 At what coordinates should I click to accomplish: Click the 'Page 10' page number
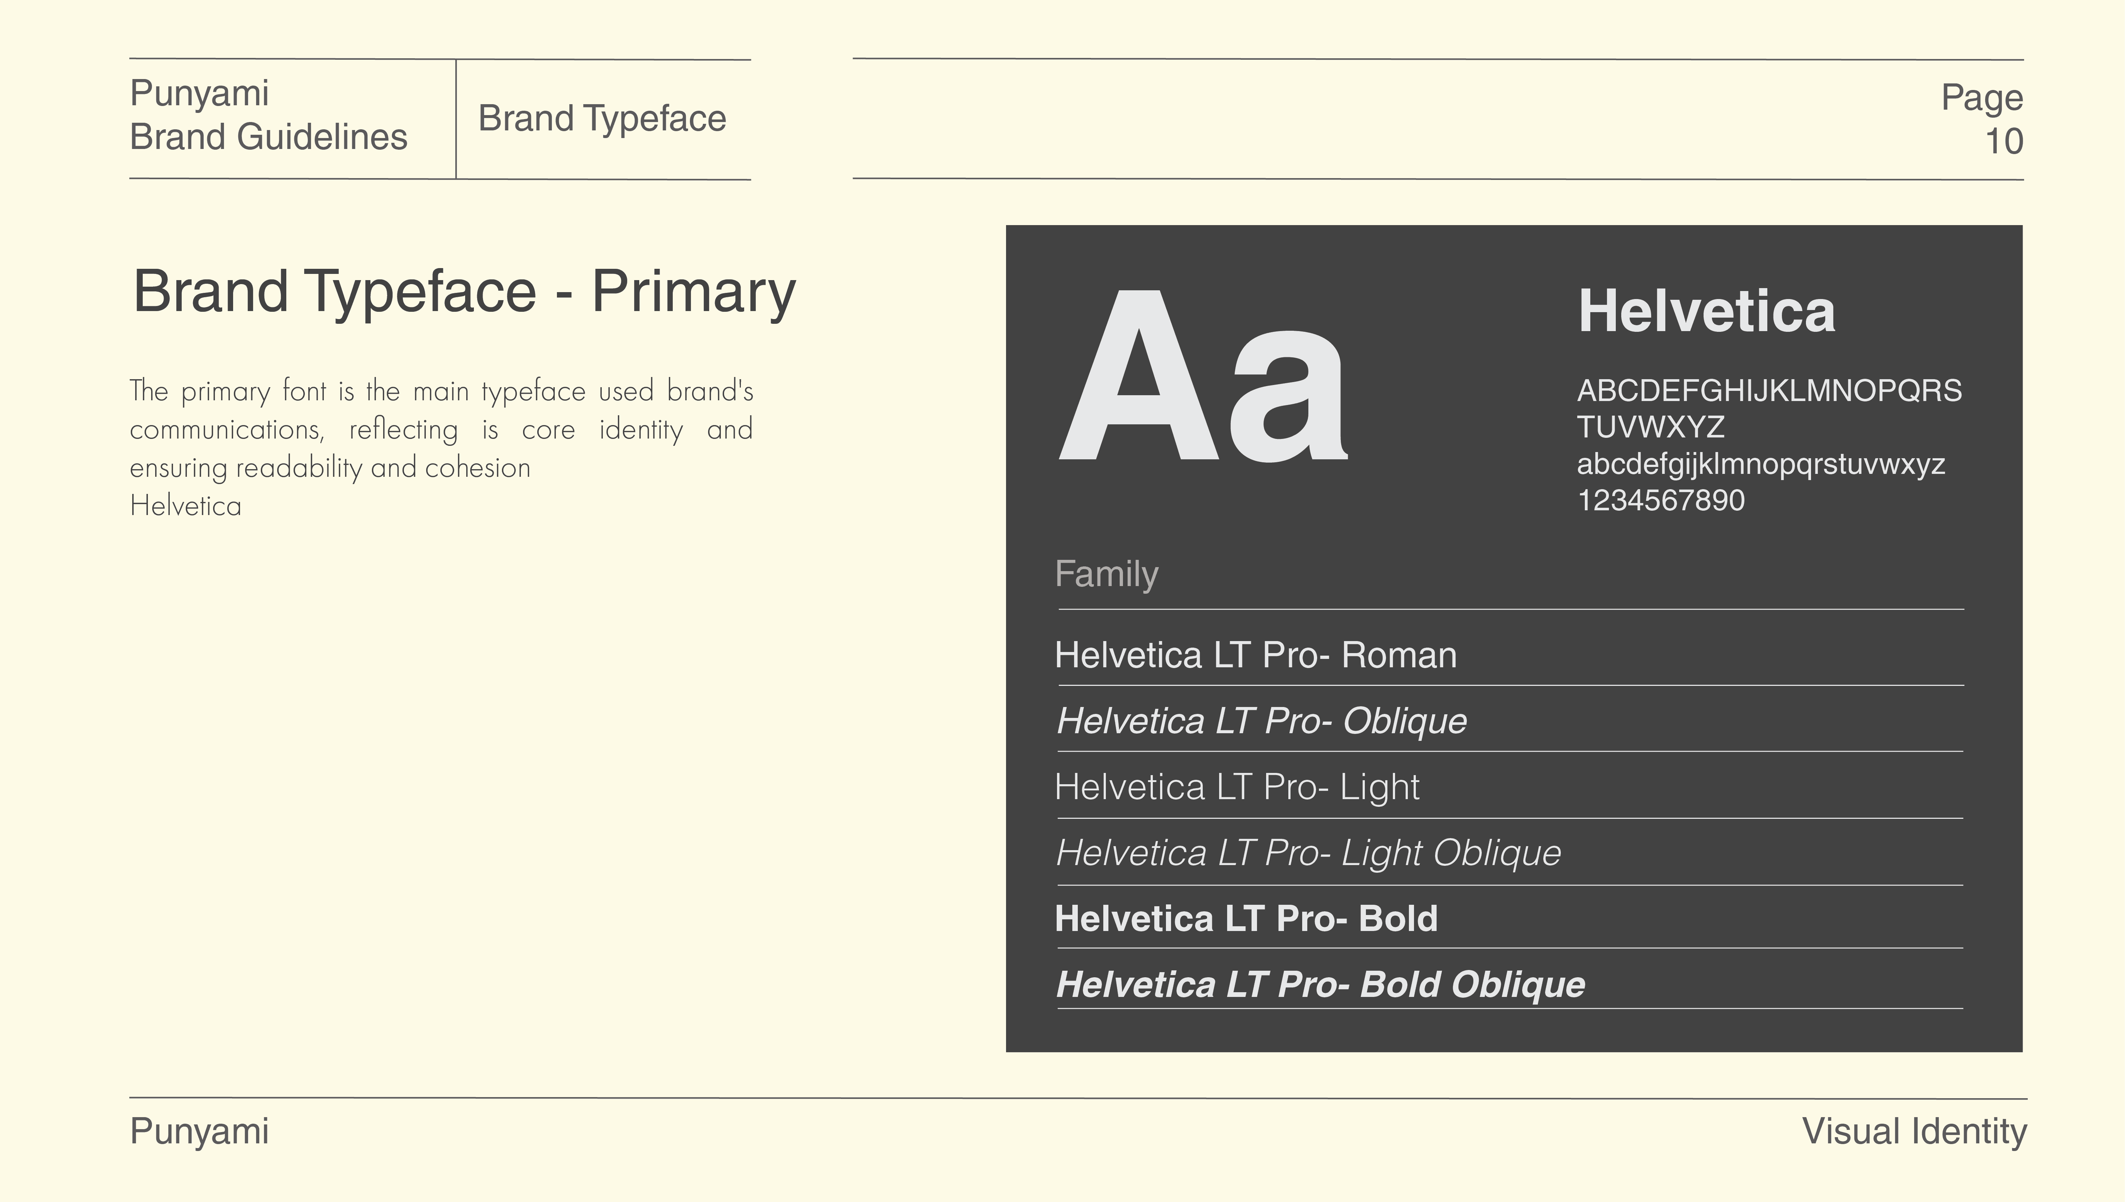point(1981,120)
